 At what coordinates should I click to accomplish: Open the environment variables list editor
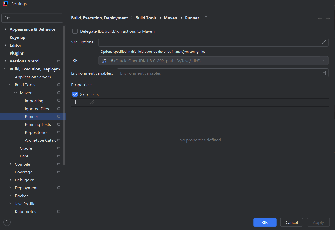324,73
